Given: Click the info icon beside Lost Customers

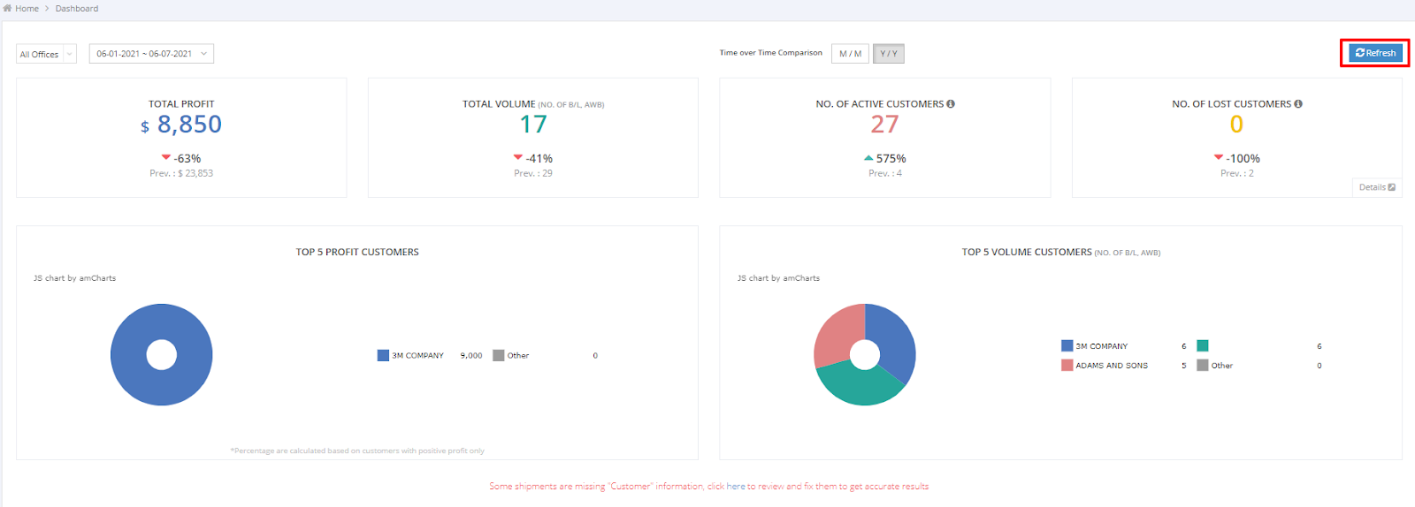Looking at the screenshot, I should click(1298, 103).
